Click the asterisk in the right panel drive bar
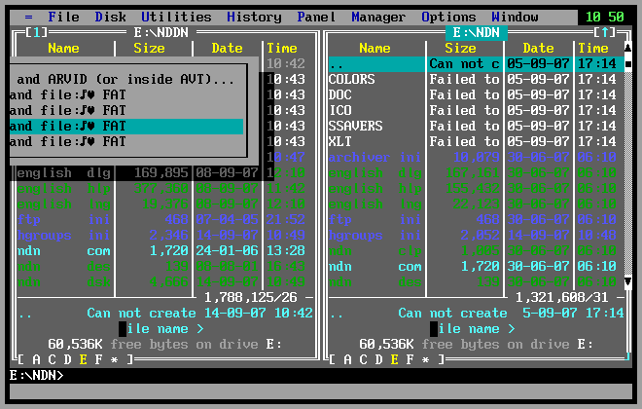 click(x=425, y=359)
